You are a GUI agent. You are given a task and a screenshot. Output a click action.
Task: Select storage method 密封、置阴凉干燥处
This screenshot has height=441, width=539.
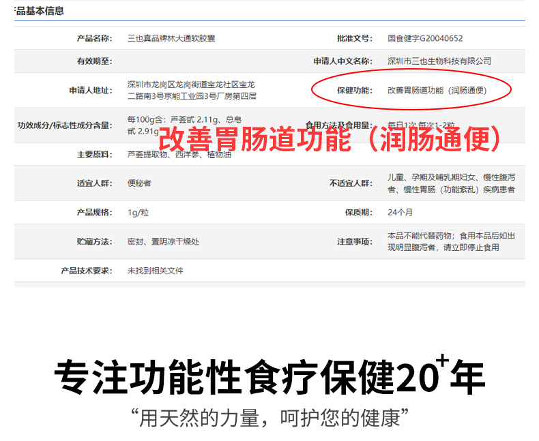[x=163, y=241]
